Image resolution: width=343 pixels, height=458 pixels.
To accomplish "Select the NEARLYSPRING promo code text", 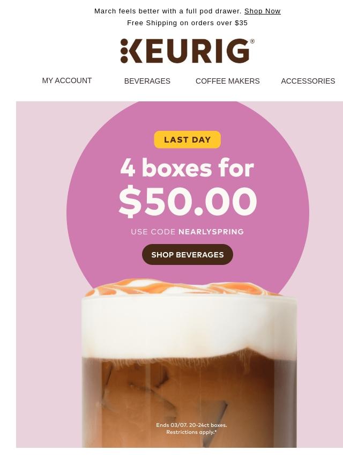I will (x=211, y=232).
